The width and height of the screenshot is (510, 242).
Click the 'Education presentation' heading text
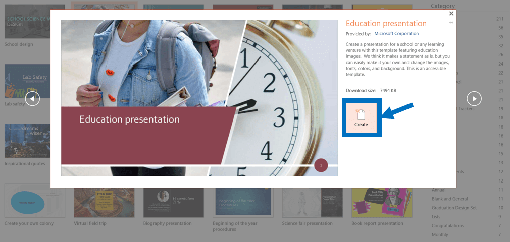coord(386,23)
